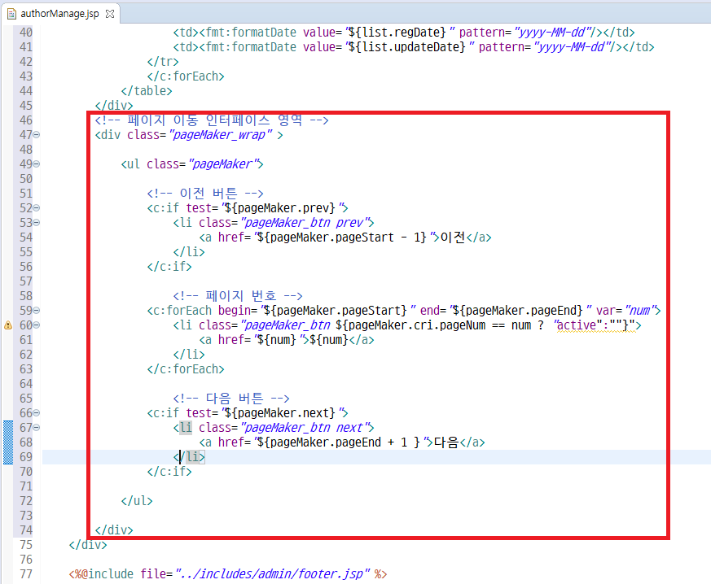Click the change marker bar beside line 68

8,442
